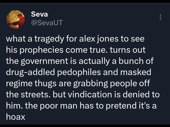170x127 pixels.
Task: Open the @SevaUT handle link
Action: point(47,23)
